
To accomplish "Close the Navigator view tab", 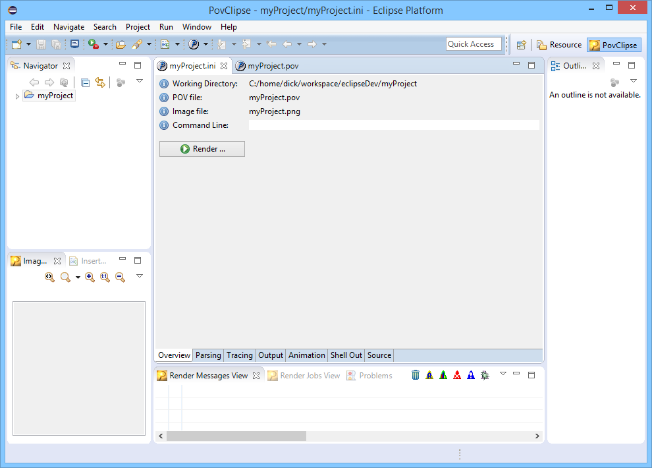I will pyautogui.click(x=67, y=66).
